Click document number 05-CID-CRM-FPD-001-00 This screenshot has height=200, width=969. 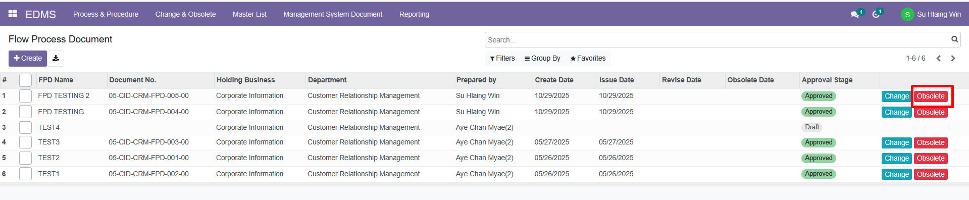click(x=149, y=158)
